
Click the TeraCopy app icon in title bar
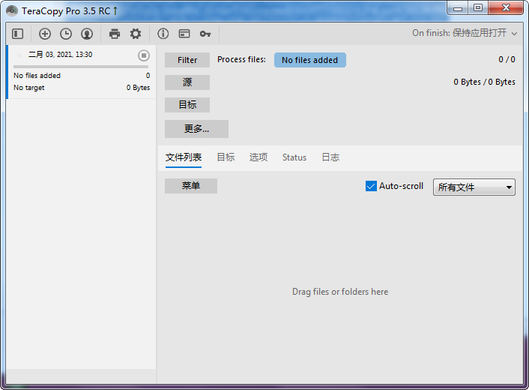[12, 10]
